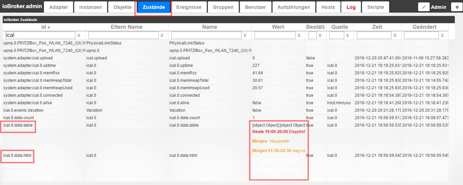The height and width of the screenshot is (185, 463).
Task: Click the upnp.0 parent name cell
Action: point(127,51)
